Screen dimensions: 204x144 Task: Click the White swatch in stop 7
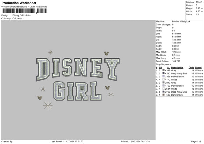tap(164, 89)
